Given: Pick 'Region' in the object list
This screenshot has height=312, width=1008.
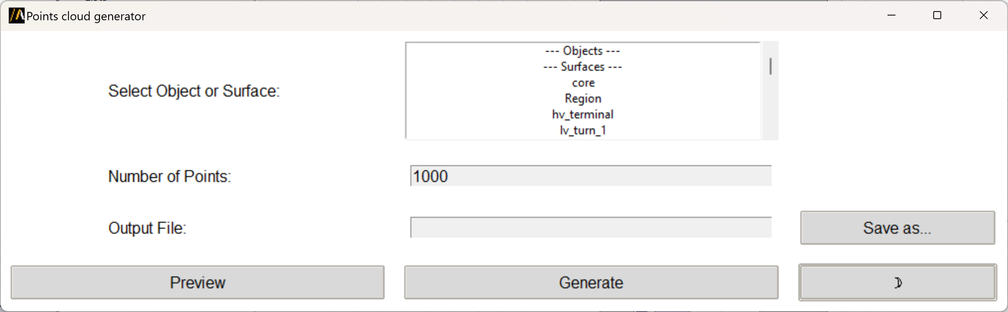Looking at the screenshot, I should pyautogui.click(x=583, y=99).
